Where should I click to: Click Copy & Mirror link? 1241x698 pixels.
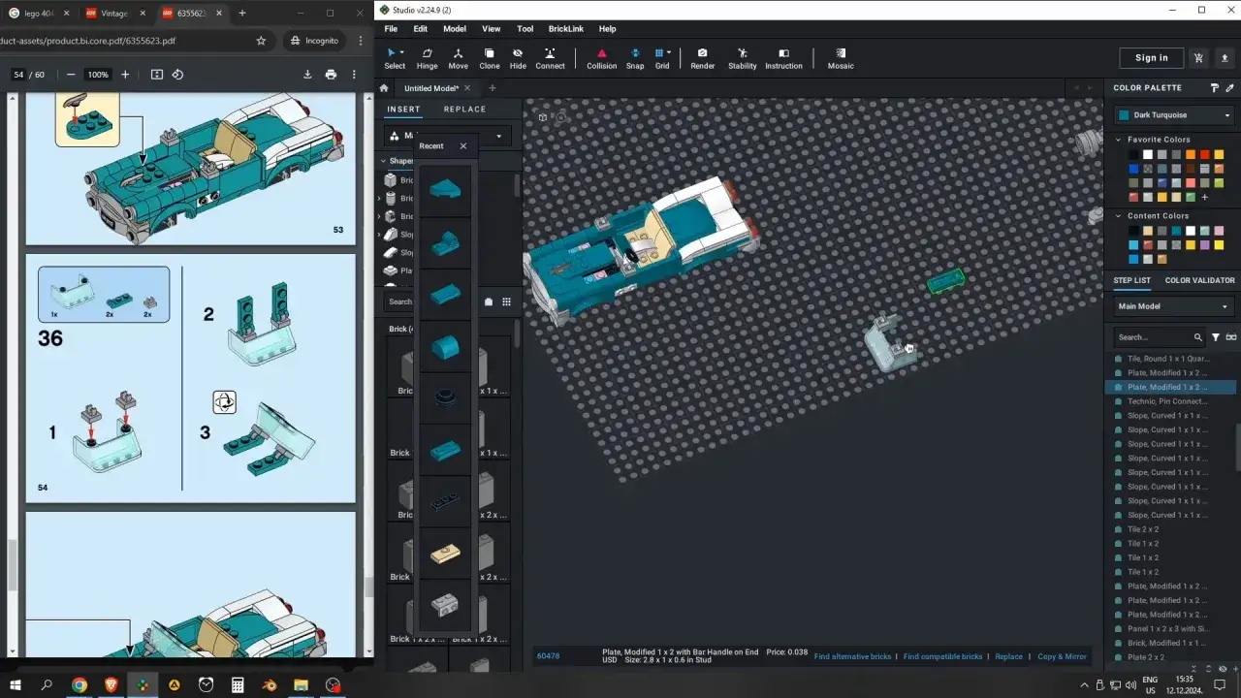[x=1062, y=656]
